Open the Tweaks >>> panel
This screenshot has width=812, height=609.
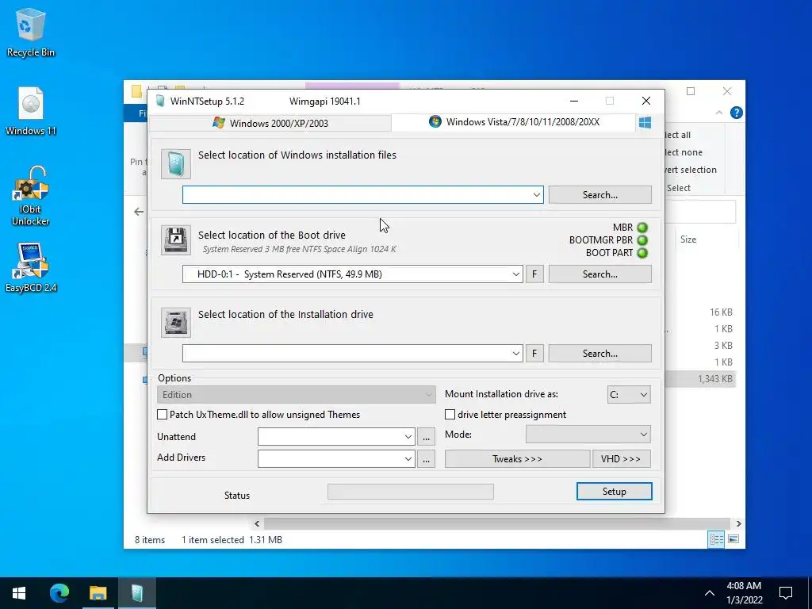(517, 459)
